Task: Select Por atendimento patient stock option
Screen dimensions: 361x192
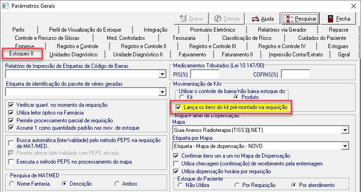Action: 294,185
